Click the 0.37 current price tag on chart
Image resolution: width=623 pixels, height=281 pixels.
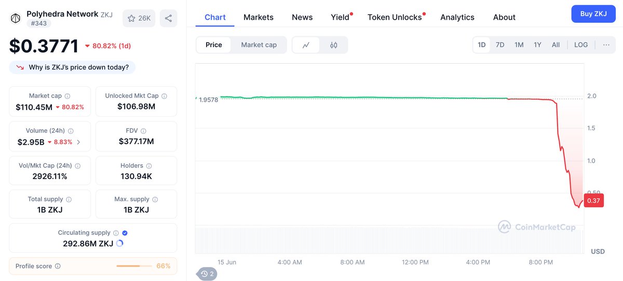point(594,201)
